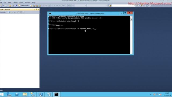172x97 pixels.
Task: Open the View menu
Action: [x=10, y=2]
